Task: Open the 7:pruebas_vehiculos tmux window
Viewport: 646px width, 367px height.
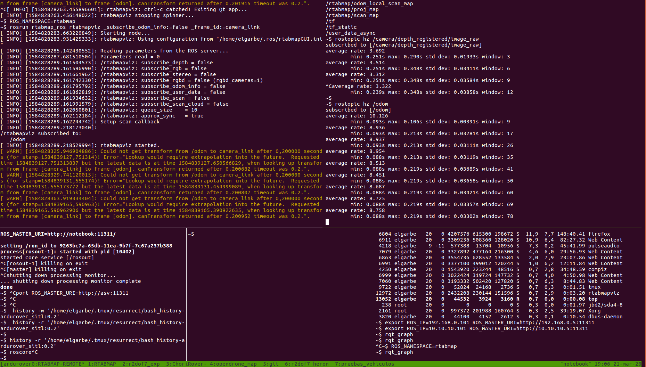Action: (364, 364)
